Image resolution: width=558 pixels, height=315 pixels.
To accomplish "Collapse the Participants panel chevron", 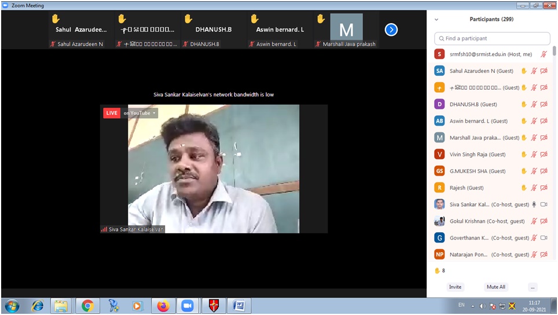I will (x=436, y=20).
